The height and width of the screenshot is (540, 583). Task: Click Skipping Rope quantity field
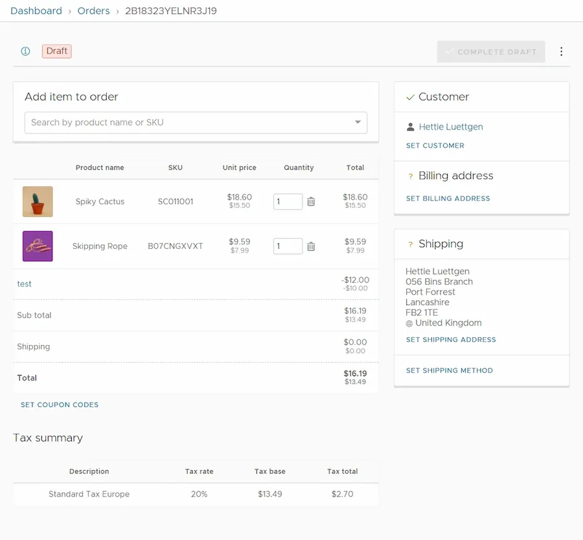pyautogui.click(x=287, y=246)
